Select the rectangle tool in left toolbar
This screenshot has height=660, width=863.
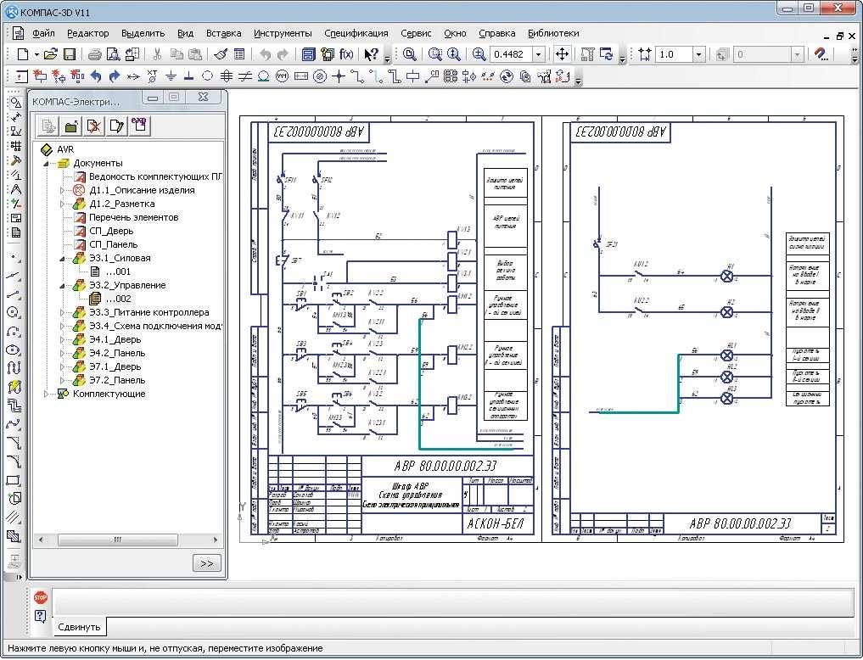pyautogui.click(x=14, y=480)
